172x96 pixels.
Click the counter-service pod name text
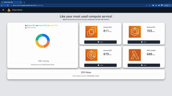coord(86,76)
